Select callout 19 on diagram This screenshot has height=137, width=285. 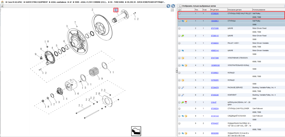tap(101, 79)
